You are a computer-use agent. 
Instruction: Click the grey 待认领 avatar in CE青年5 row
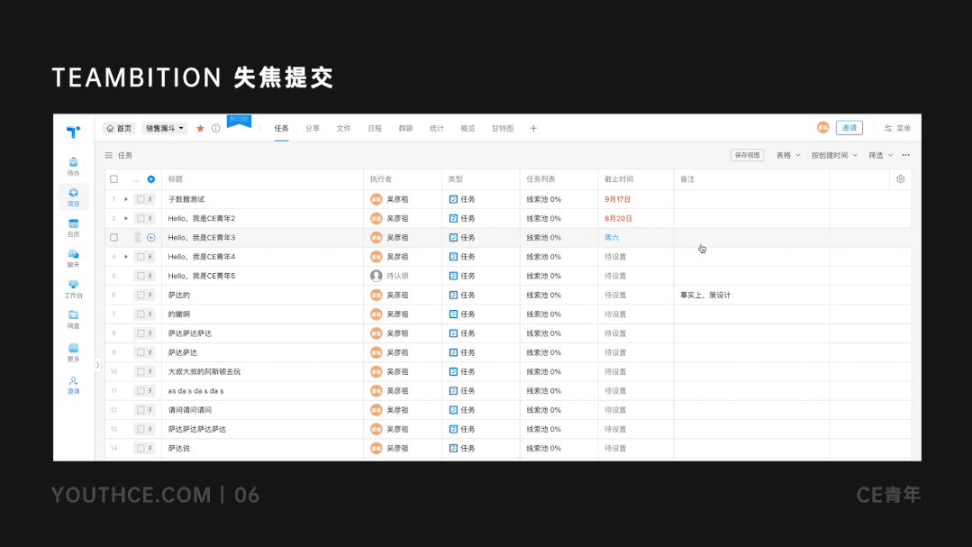pos(377,276)
